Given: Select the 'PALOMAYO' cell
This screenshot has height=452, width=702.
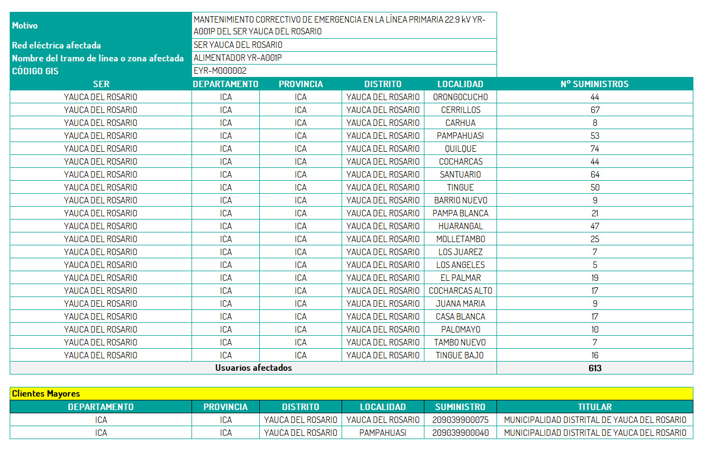Looking at the screenshot, I should pos(460,329).
